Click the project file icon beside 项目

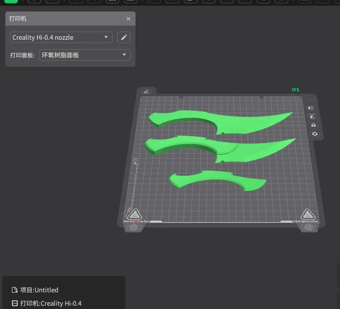click(14, 290)
